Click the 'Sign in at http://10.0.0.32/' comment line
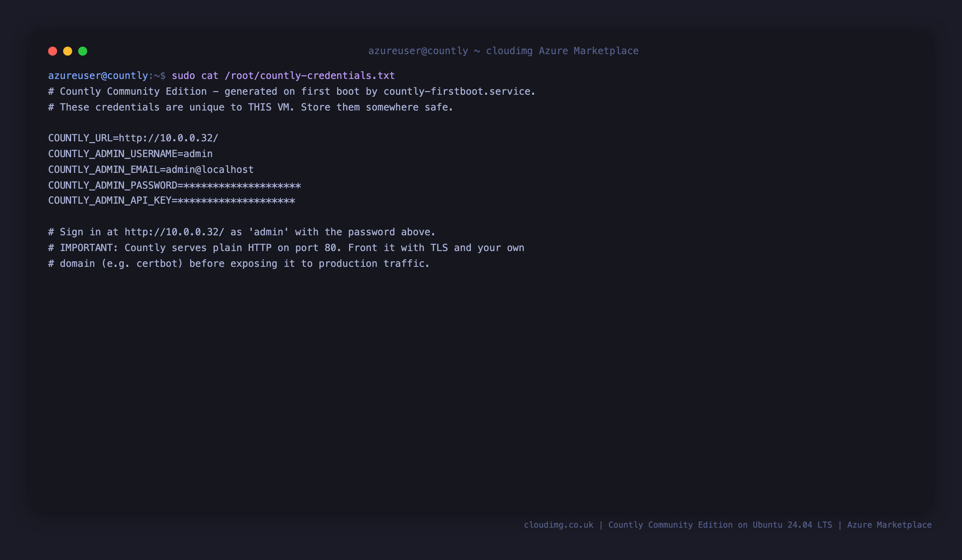962x560 pixels. pyautogui.click(x=242, y=232)
